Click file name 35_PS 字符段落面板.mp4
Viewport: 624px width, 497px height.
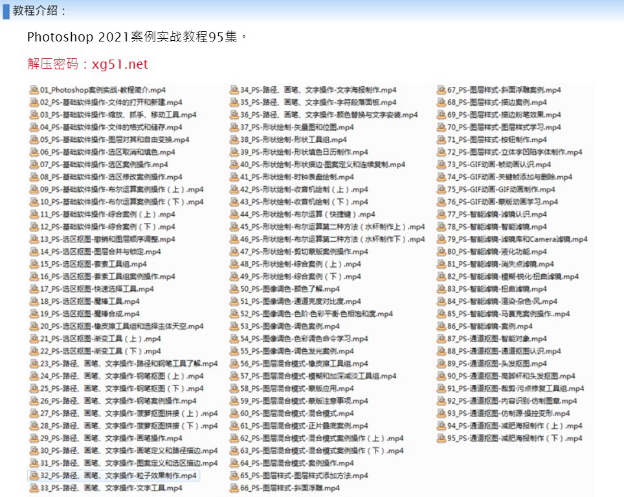[318, 102]
